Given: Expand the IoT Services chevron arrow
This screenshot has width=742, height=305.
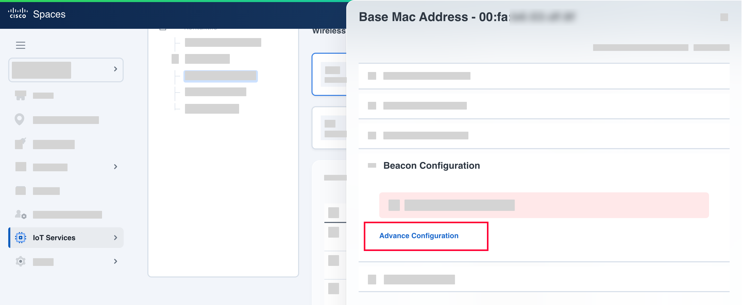Looking at the screenshot, I should pyautogui.click(x=115, y=237).
